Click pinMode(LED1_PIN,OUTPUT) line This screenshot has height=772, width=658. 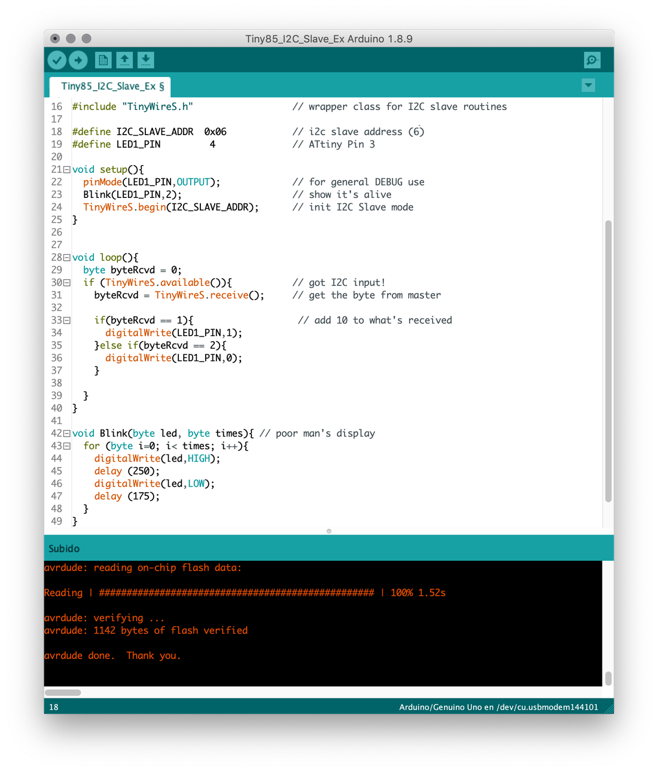click(x=151, y=182)
